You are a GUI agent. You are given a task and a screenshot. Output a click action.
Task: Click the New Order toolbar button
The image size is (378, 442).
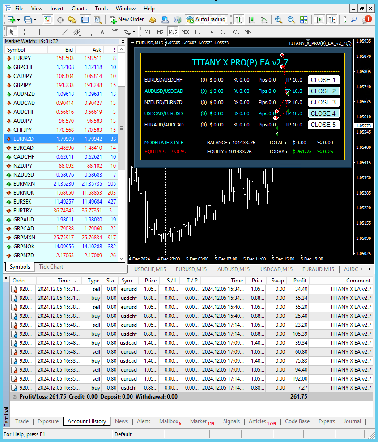click(x=127, y=20)
